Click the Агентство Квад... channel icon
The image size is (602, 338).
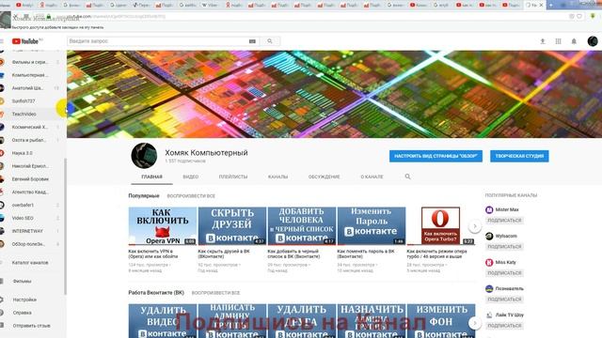pos(2,192)
